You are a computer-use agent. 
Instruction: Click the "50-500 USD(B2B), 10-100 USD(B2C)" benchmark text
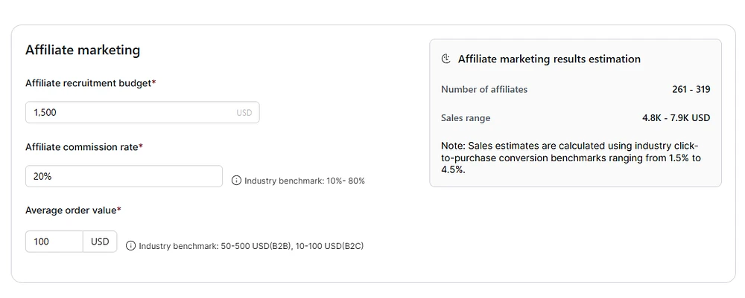[292, 246]
